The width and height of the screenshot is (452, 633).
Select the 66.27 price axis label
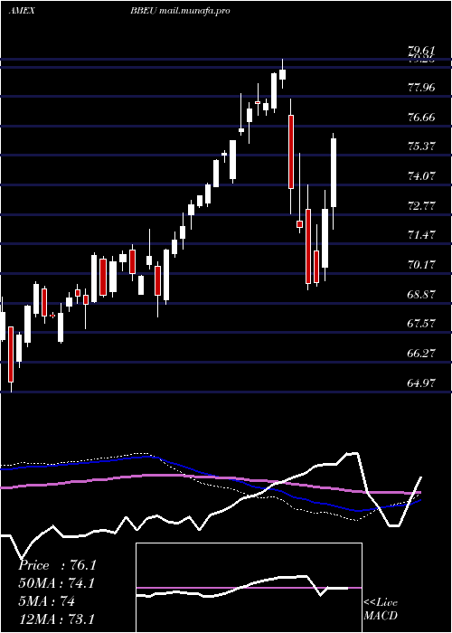(x=422, y=354)
